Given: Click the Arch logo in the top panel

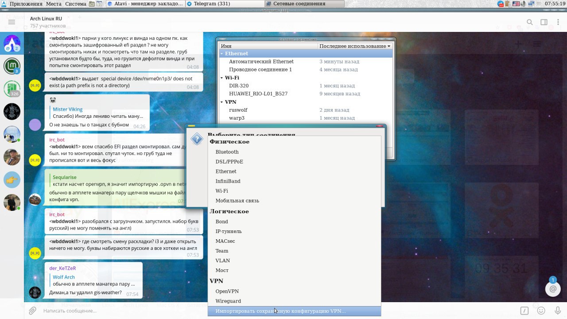Looking at the screenshot, I should click(4, 4).
